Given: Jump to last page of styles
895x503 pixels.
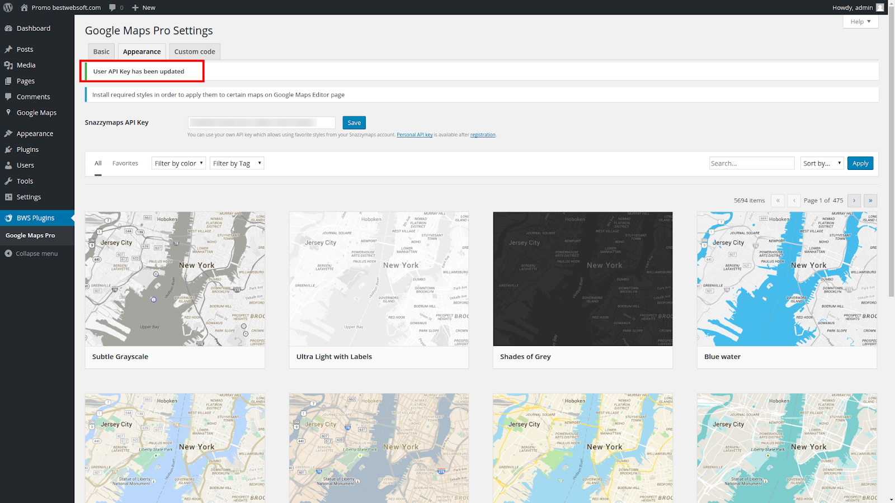Looking at the screenshot, I should coord(870,201).
